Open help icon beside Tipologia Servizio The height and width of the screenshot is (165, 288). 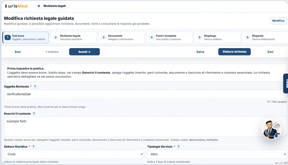[178, 146]
